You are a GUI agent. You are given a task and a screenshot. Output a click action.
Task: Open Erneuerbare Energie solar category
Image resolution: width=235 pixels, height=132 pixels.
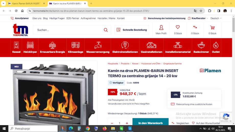pos(52,47)
